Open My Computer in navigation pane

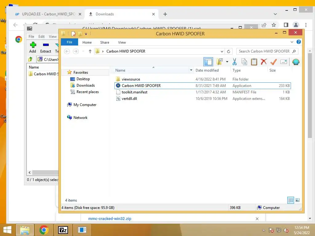point(85,105)
